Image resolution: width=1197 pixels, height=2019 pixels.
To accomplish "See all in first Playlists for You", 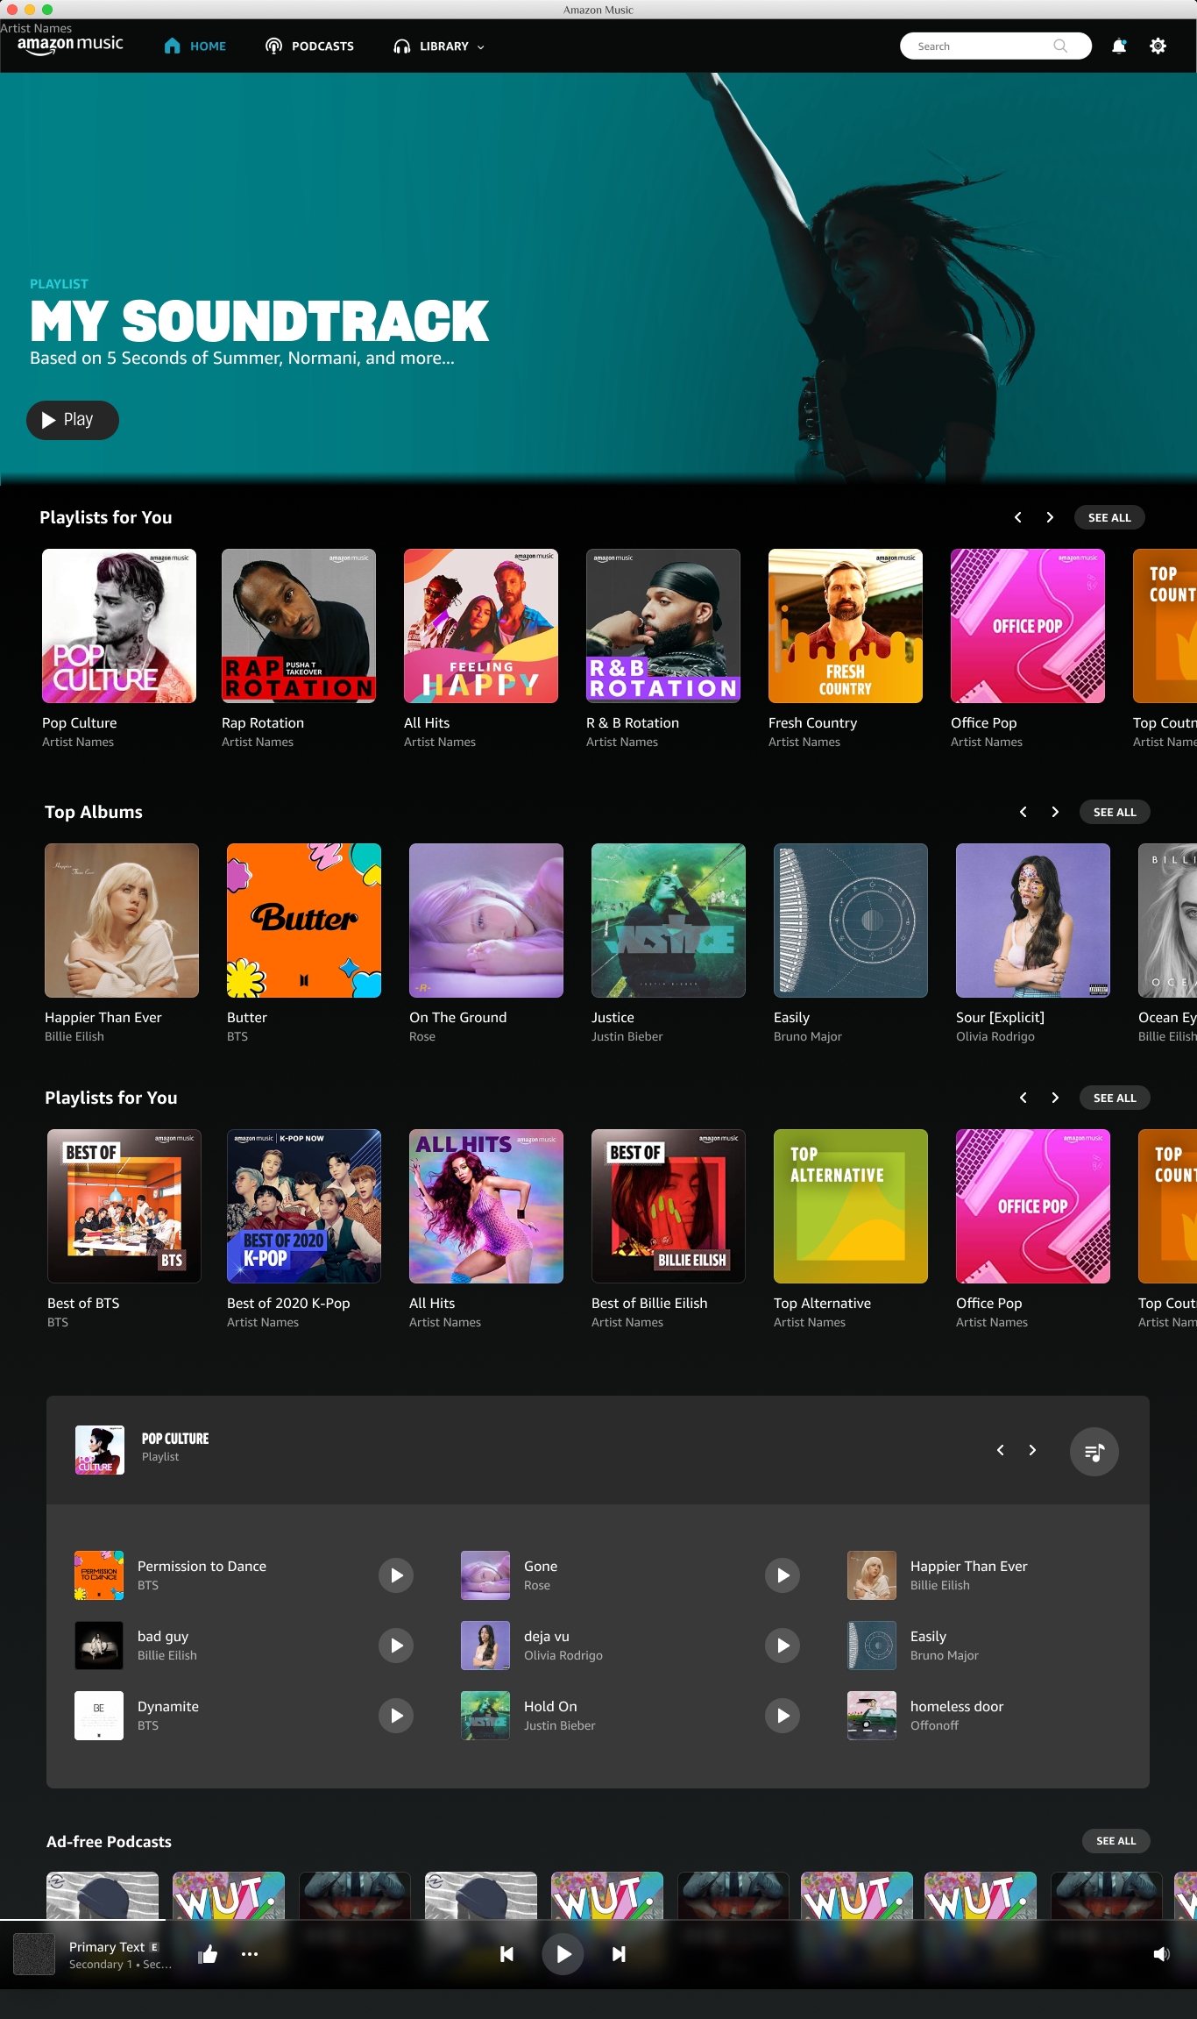I will (x=1109, y=517).
